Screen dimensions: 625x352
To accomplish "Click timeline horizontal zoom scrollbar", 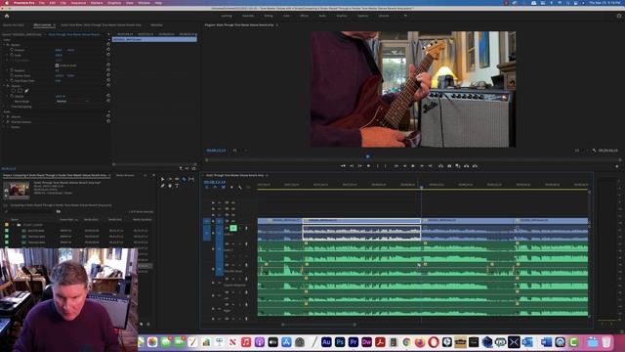I will (319, 325).
